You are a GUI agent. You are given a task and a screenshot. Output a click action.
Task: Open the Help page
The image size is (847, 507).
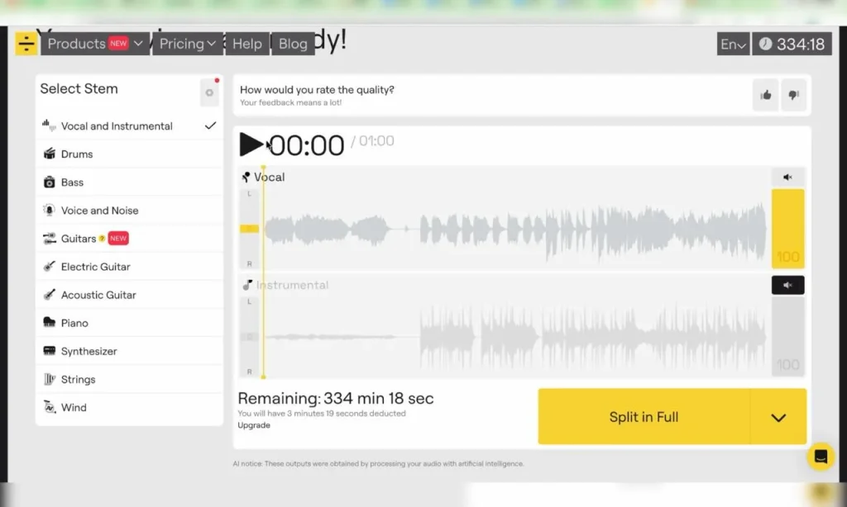pos(246,44)
